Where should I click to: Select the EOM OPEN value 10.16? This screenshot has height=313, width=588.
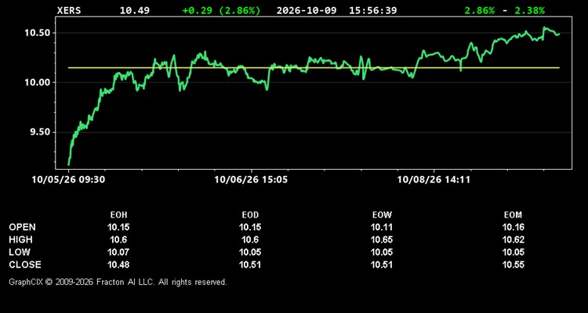pos(513,227)
